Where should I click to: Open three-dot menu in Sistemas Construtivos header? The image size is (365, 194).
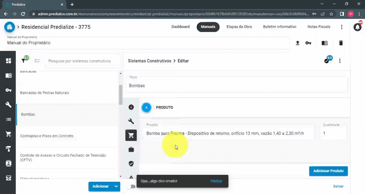[340, 61]
